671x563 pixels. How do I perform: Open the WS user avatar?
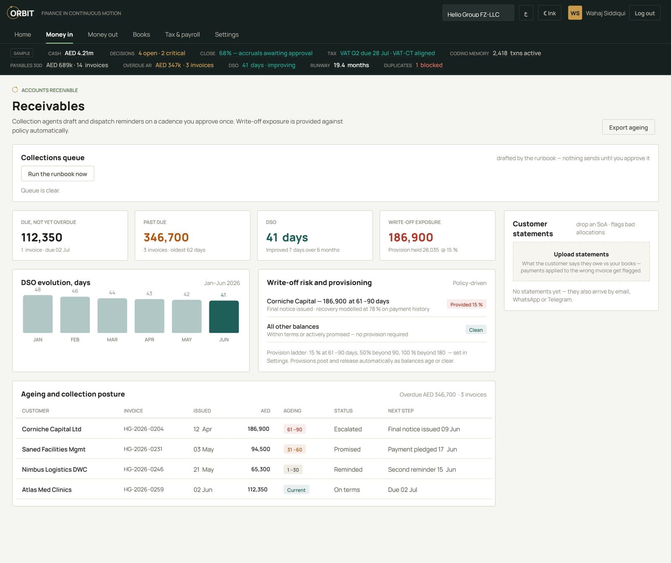pyautogui.click(x=575, y=13)
